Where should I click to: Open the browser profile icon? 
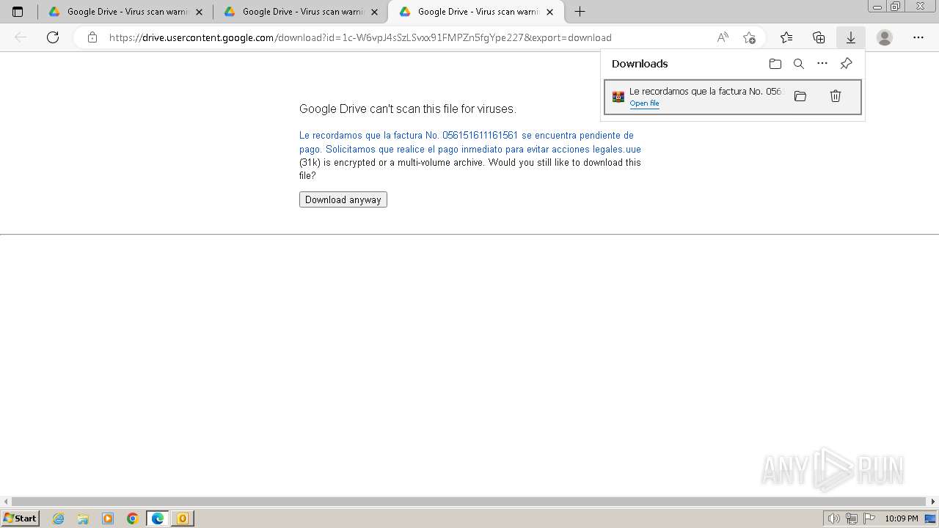[x=885, y=37]
